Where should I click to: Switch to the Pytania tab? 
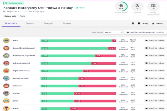point(30,24)
